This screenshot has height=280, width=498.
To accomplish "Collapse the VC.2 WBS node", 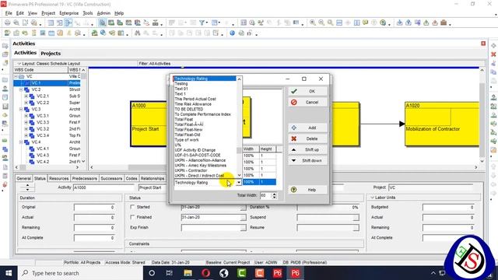I will (x=21, y=89).
